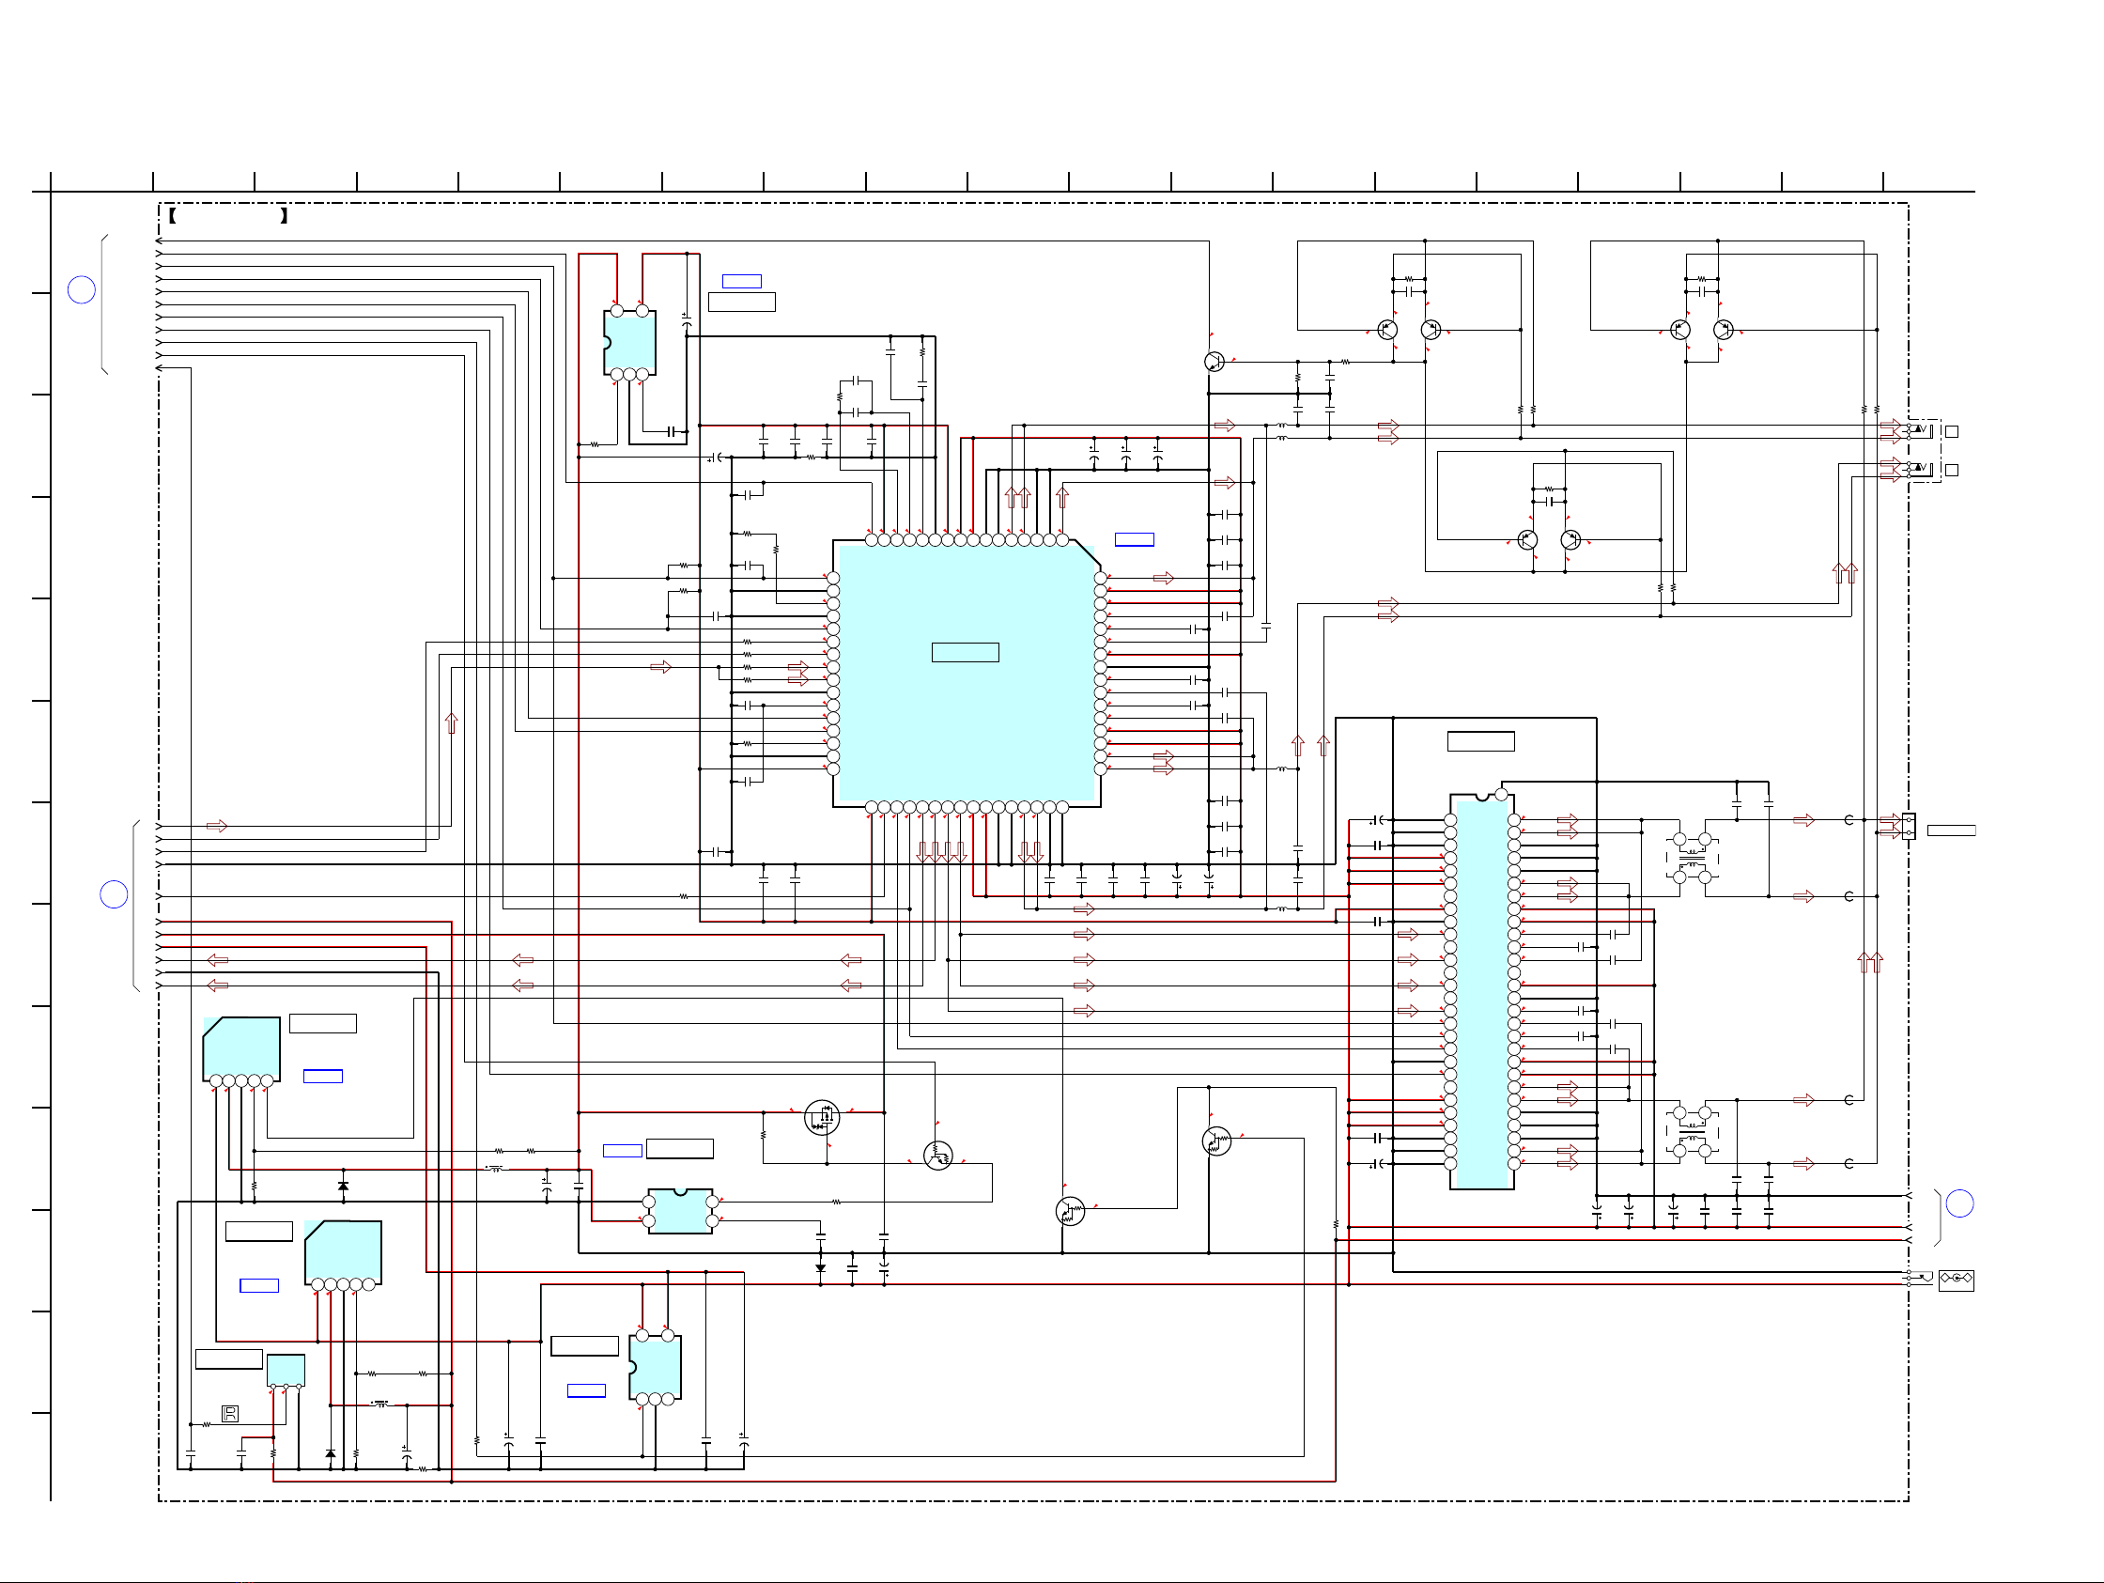This screenshot has width=2104, height=1583.
Task: Select the small three-pin cyan component
Action: click(x=286, y=1371)
